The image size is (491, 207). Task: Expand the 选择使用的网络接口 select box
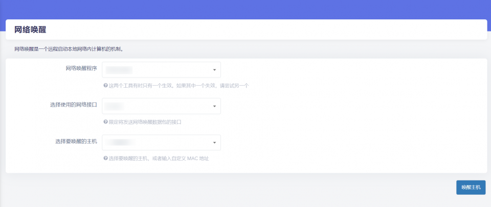[x=161, y=106]
